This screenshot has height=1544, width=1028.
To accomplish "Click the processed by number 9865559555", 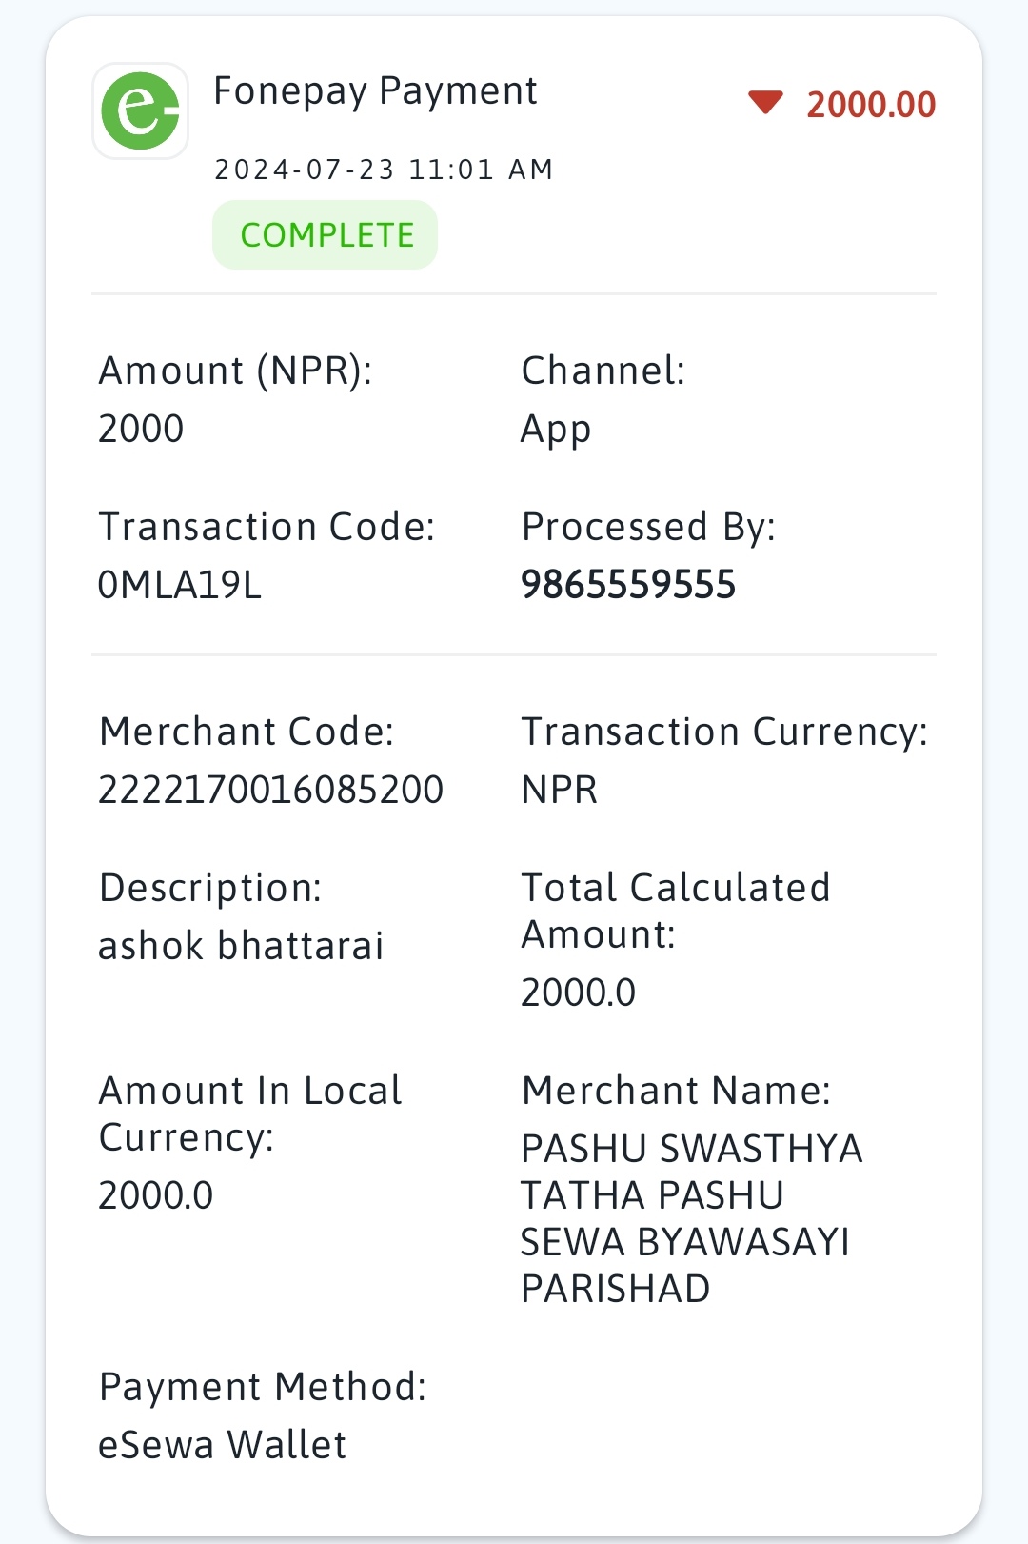I will (x=628, y=585).
